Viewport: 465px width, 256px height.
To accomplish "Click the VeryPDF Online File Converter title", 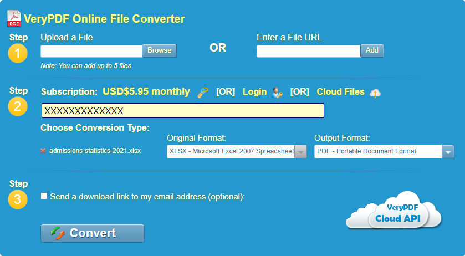I will click(x=104, y=19).
